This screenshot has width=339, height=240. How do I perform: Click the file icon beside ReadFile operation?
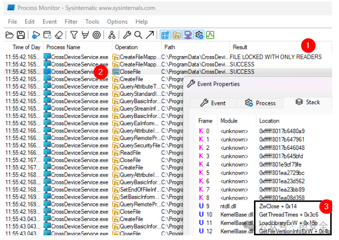(116, 153)
